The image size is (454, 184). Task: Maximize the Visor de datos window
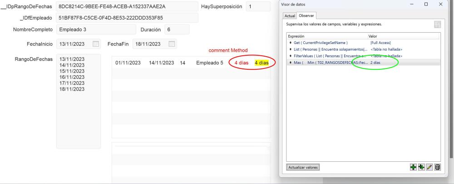[426, 4]
